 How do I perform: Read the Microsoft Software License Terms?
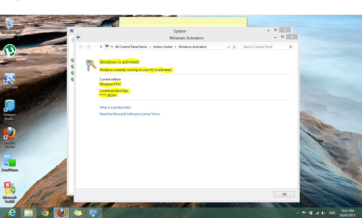click(130, 114)
